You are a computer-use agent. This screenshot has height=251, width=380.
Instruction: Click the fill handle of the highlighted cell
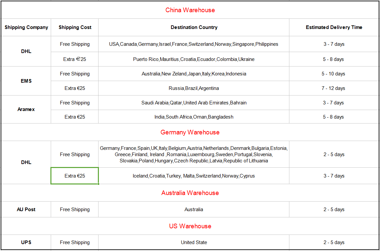coord(98,184)
